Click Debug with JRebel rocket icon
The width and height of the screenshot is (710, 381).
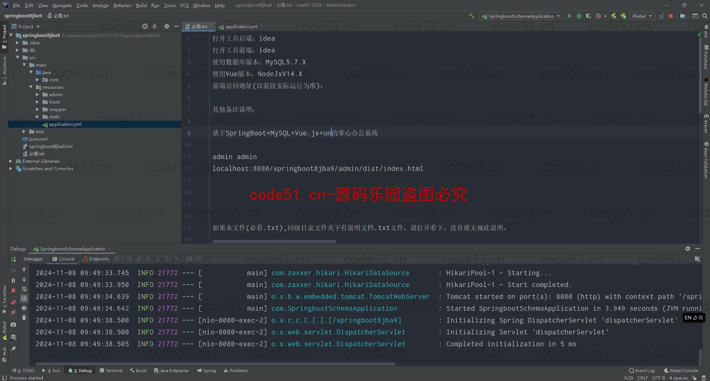[623, 16]
